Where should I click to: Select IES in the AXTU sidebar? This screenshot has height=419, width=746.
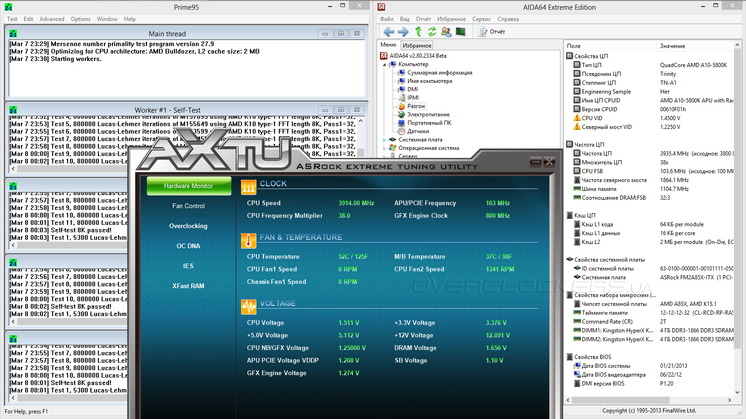[x=188, y=266]
